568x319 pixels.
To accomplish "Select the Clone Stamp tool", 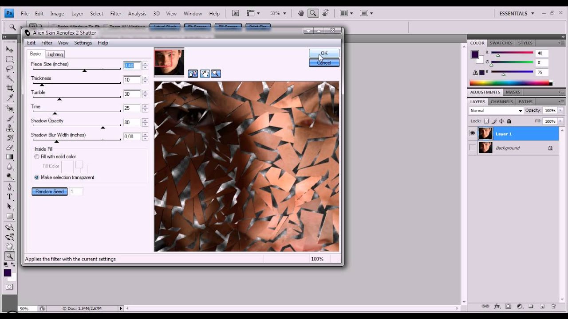I will coord(9,128).
